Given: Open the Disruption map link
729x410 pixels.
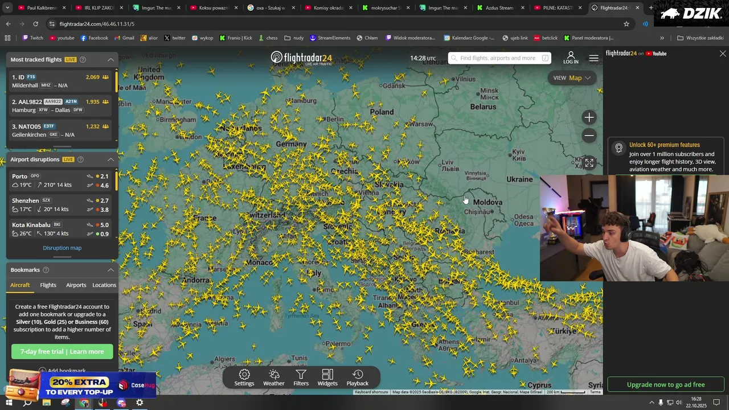Looking at the screenshot, I should pos(62,248).
